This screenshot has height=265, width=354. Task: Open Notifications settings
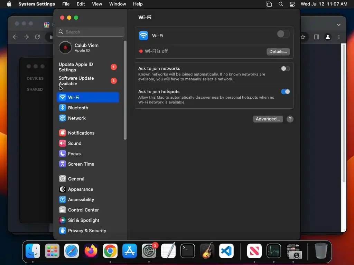88,133
